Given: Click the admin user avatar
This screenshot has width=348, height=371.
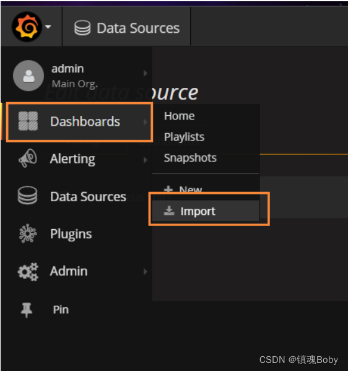Looking at the screenshot, I should pos(28,76).
